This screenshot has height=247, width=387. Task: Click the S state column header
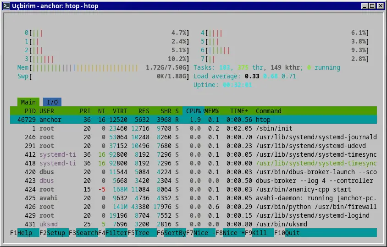[177, 111]
